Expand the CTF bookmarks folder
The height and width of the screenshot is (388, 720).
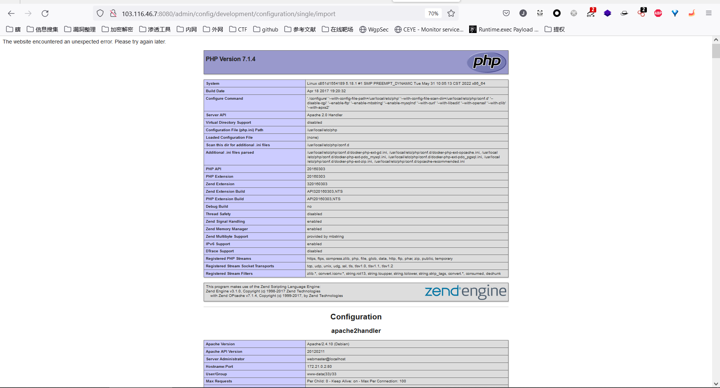238,29
